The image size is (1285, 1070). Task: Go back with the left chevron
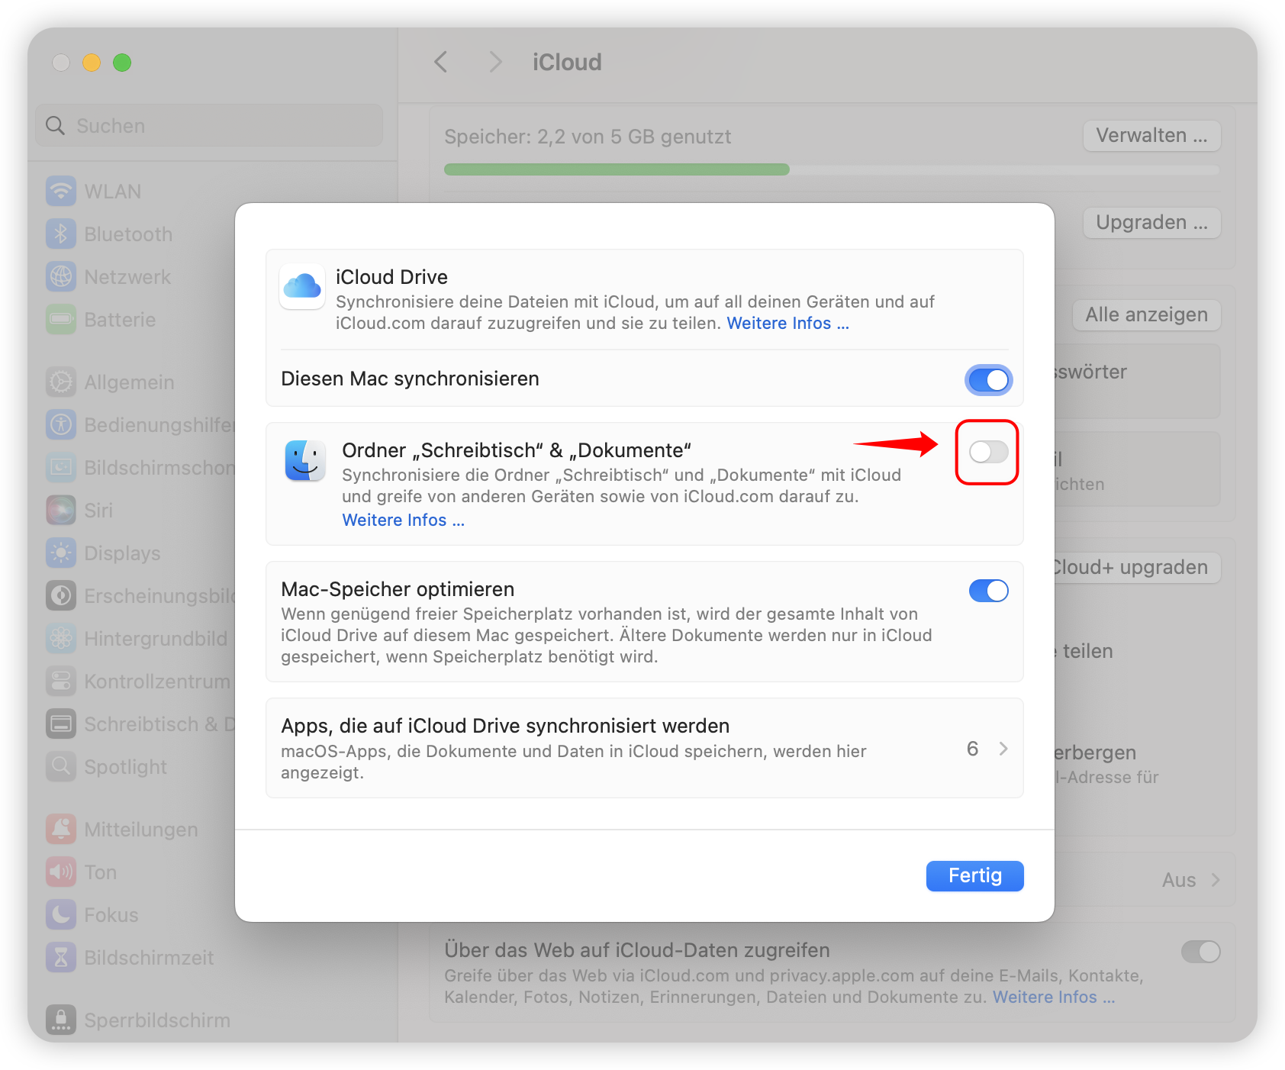(440, 62)
